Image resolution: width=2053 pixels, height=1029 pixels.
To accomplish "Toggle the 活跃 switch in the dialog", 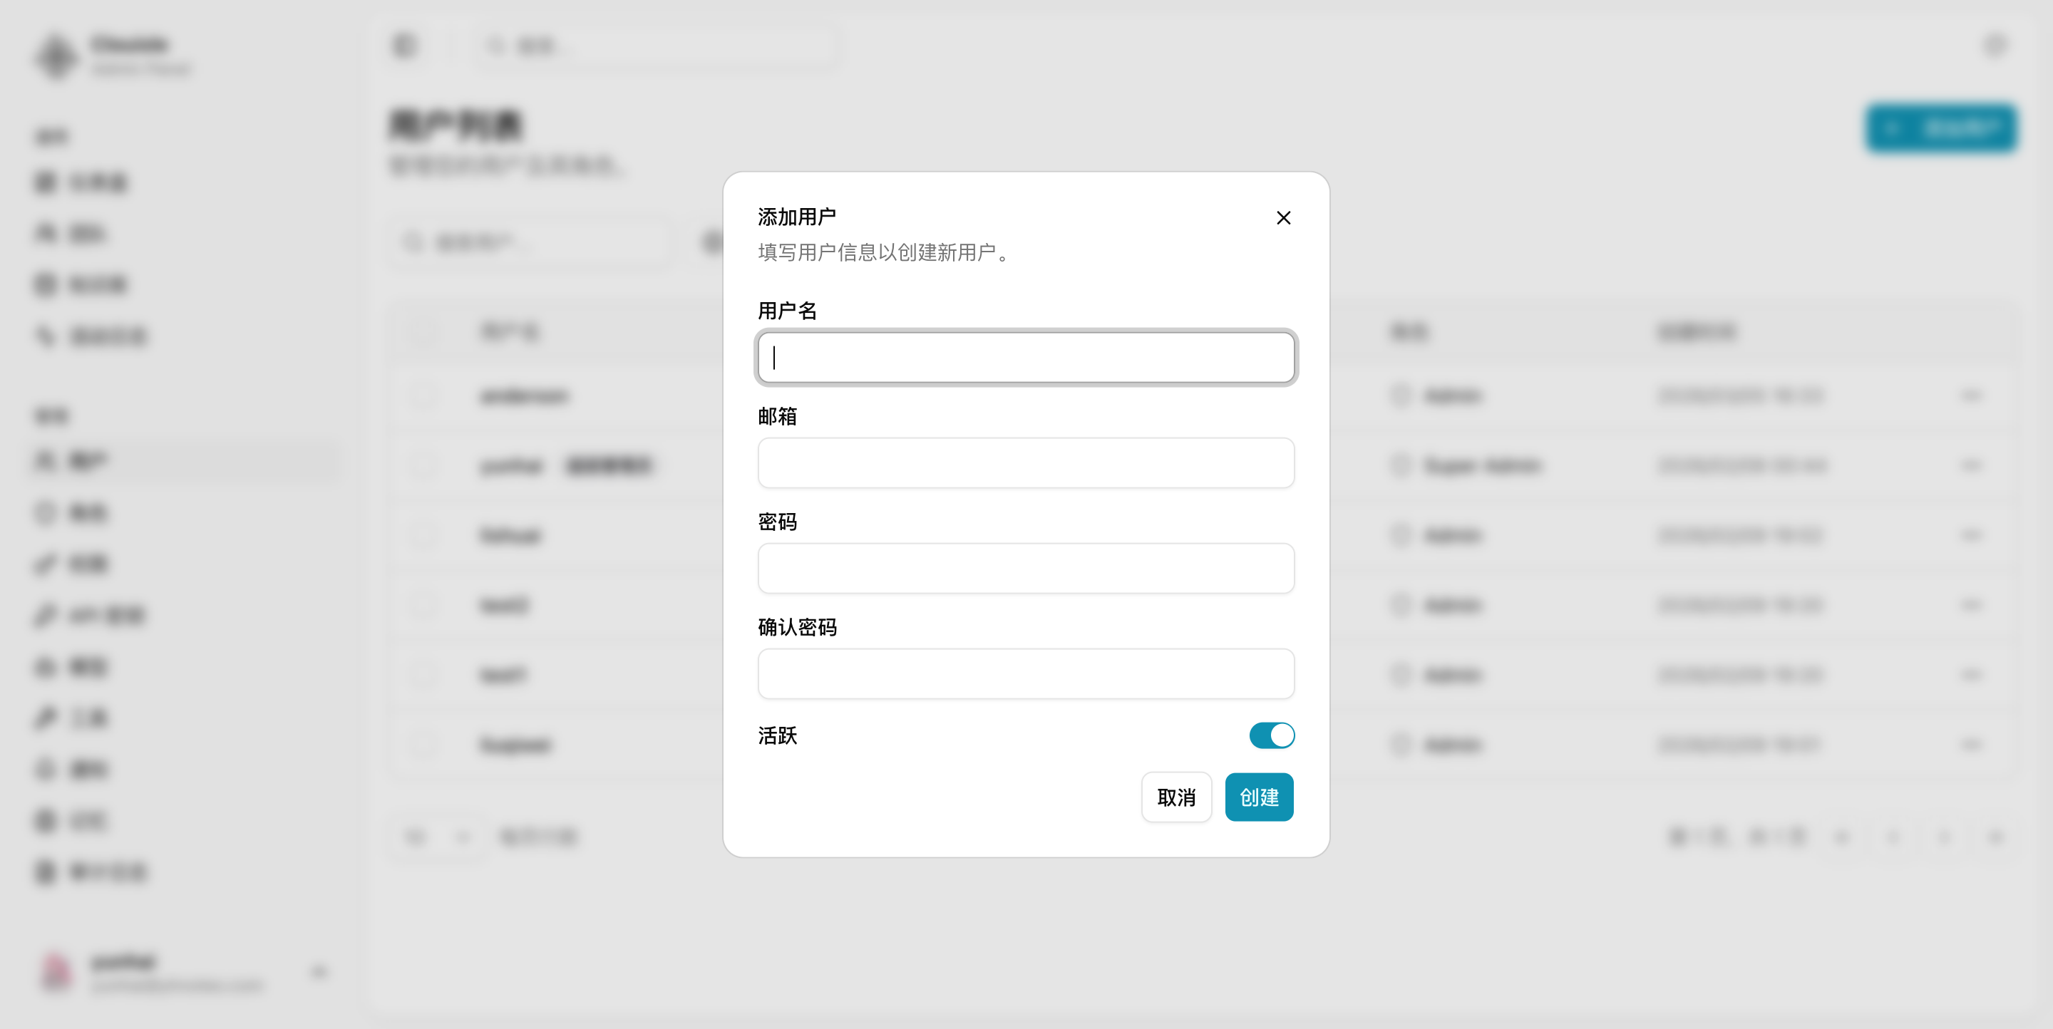I will coord(1271,736).
